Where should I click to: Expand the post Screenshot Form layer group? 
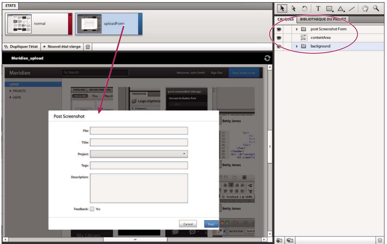pyautogui.click(x=297, y=29)
